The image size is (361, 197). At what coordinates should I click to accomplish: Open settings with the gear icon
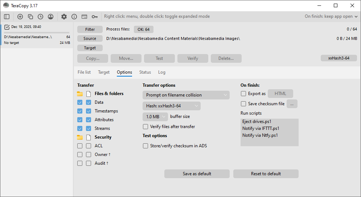pos(64,16)
